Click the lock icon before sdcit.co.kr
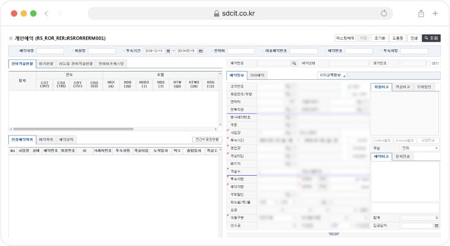450x246 pixels. point(217,13)
